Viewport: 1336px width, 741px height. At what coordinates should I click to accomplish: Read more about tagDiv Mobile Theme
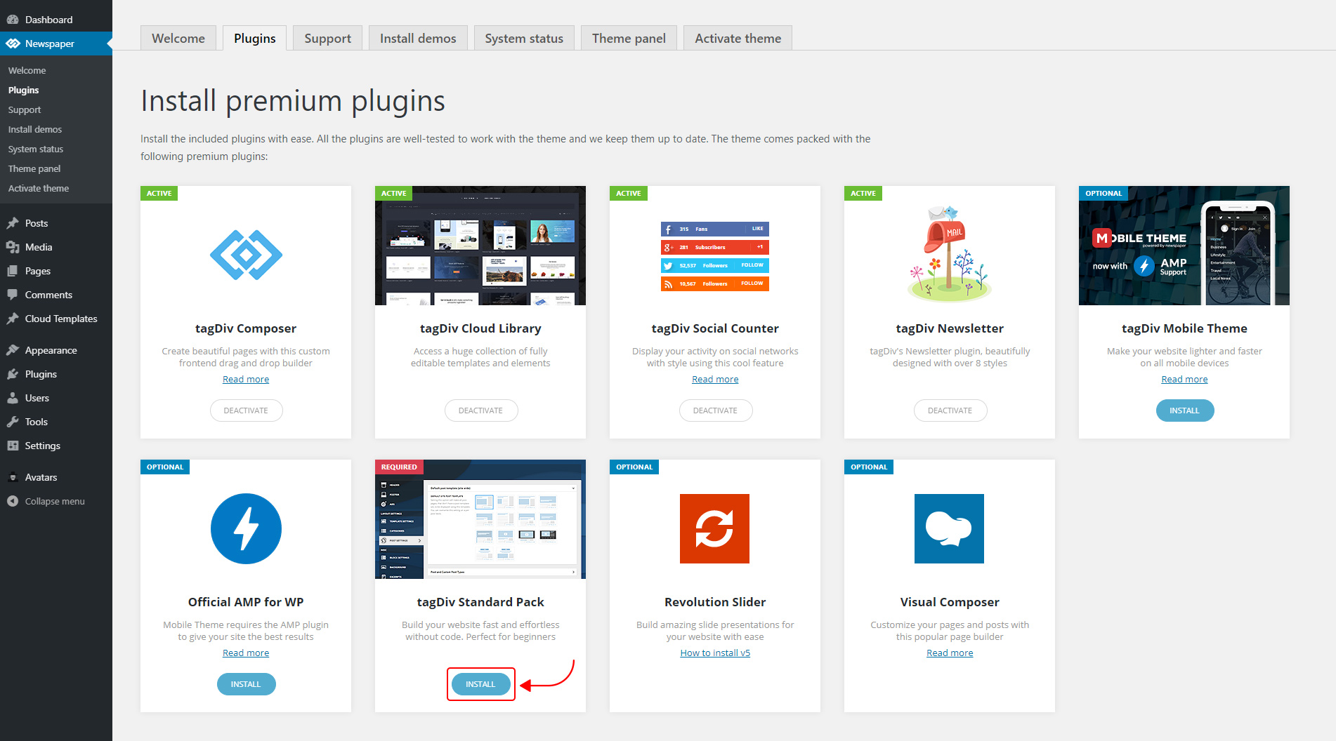(1184, 379)
